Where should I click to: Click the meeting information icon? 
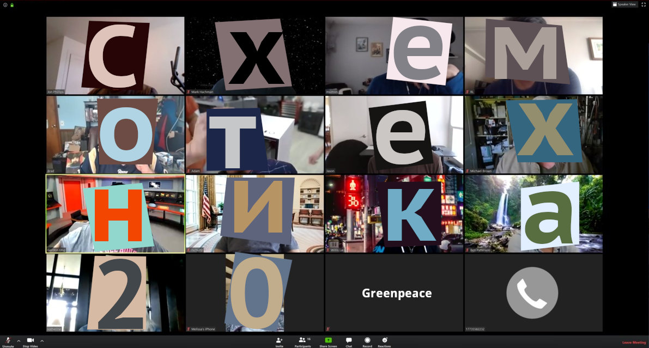coord(4,5)
